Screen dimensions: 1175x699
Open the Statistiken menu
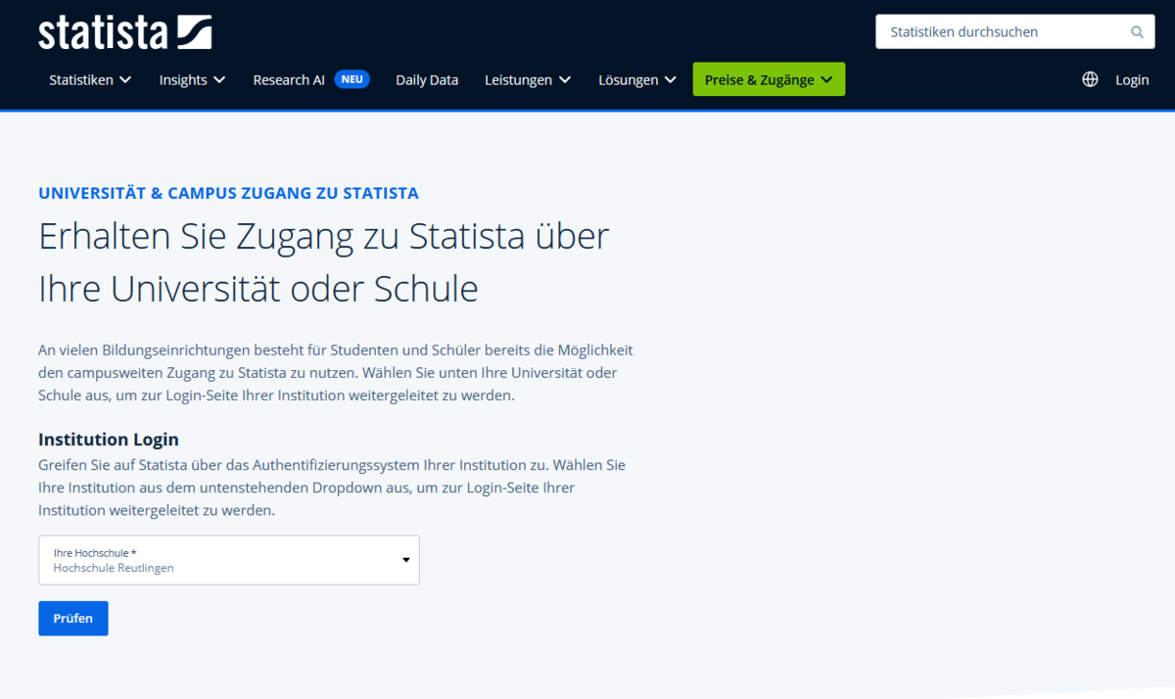click(x=81, y=80)
